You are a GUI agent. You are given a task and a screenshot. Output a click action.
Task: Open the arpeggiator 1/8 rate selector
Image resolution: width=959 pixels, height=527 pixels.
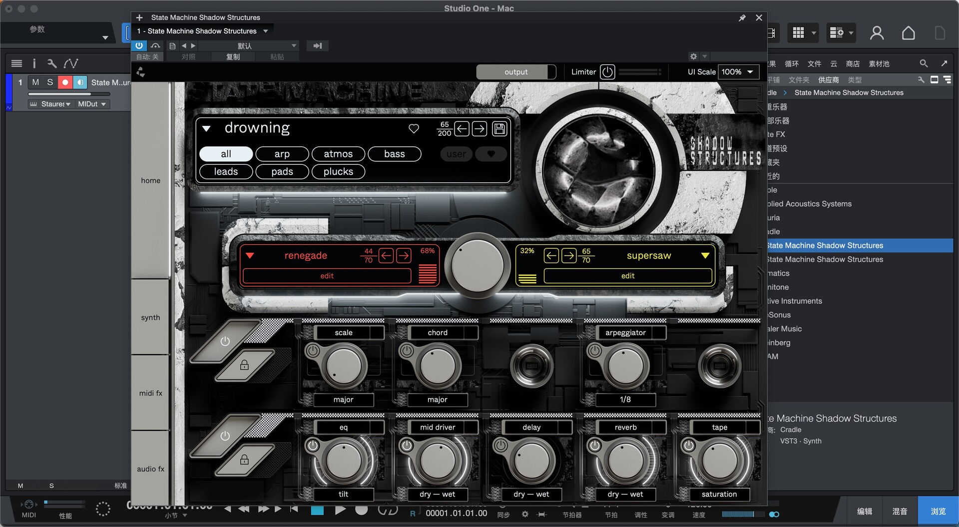(625, 400)
